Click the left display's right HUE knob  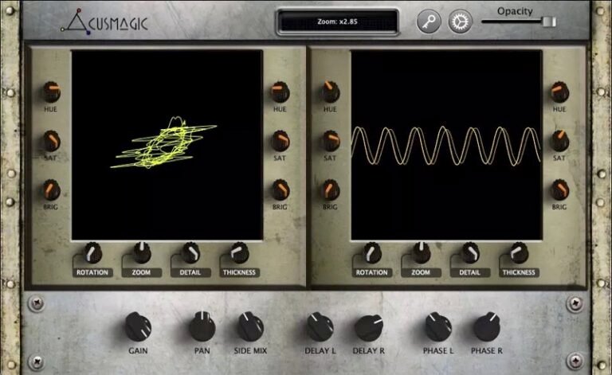(x=280, y=92)
